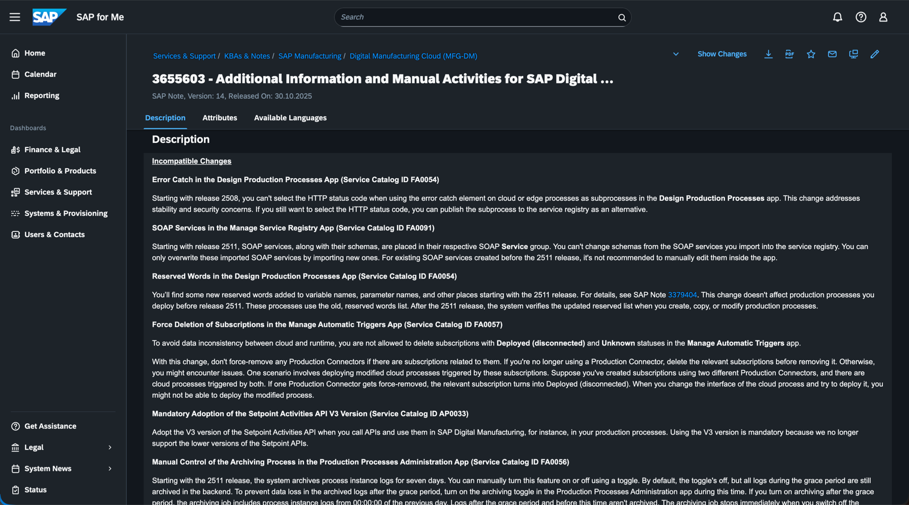Click the Status sidebar icon

pyautogui.click(x=15, y=490)
